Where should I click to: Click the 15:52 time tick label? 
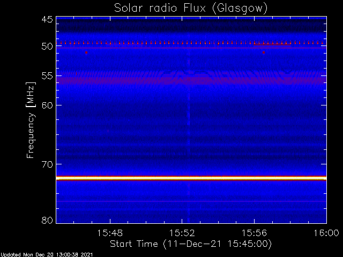point(182,233)
